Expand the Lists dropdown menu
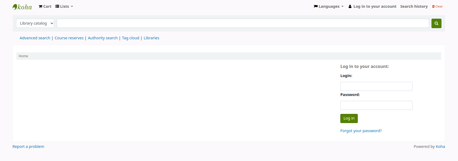This screenshot has height=161, width=458. coord(64,6)
